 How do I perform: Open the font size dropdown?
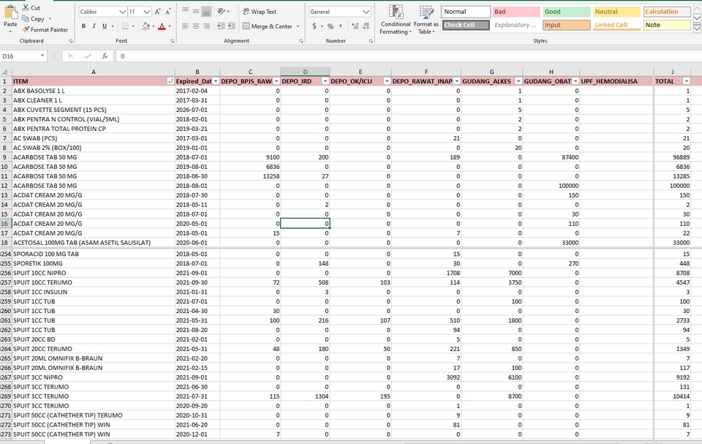147,12
